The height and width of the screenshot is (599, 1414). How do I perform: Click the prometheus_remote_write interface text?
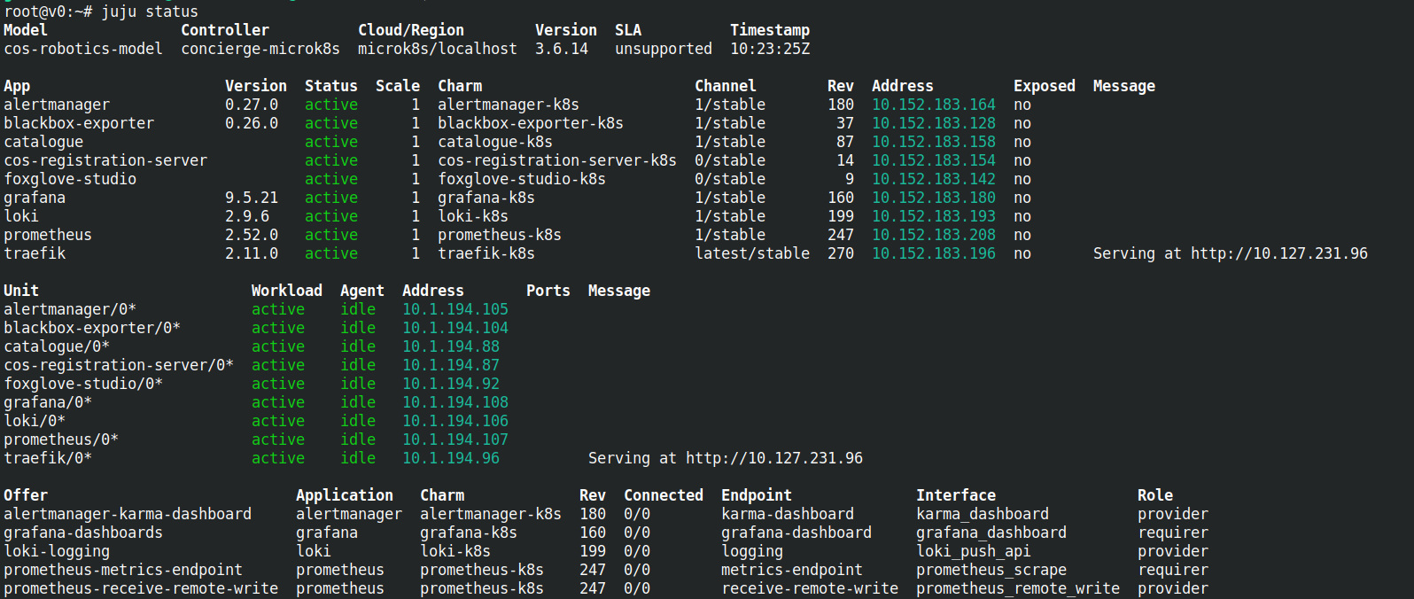coord(1017,588)
